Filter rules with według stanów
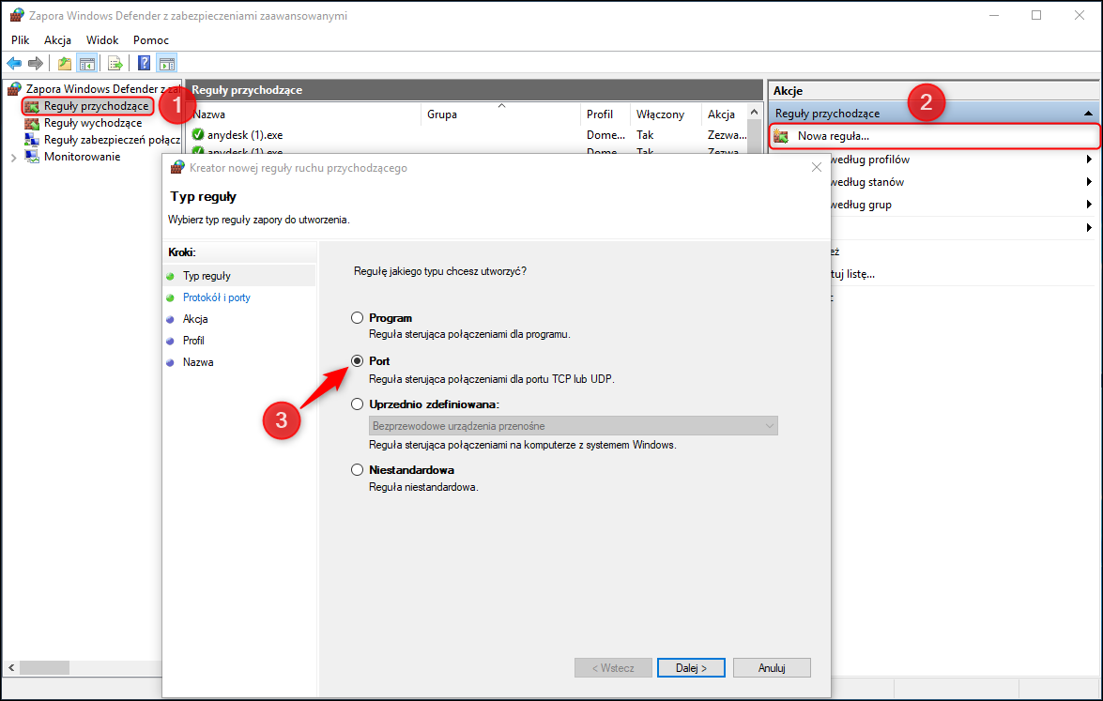This screenshot has width=1103, height=701. (x=867, y=182)
